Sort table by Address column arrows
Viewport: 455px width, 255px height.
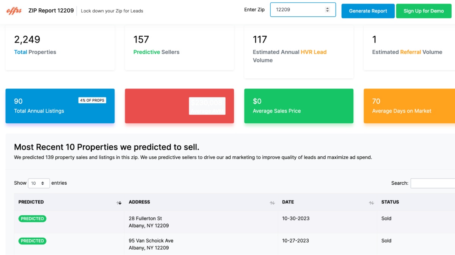[x=272, y=203]
